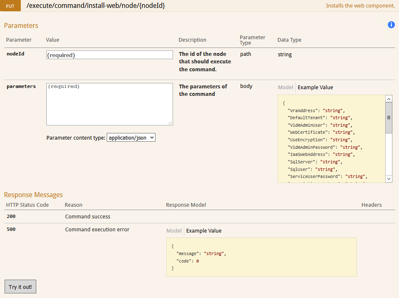Click the parameters body textarea
Viewport: 399px width, 298px height.
pos(110,104)
